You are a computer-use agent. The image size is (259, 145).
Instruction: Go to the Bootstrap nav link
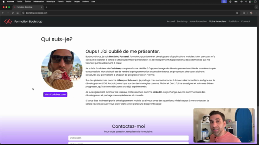[182, 21]
